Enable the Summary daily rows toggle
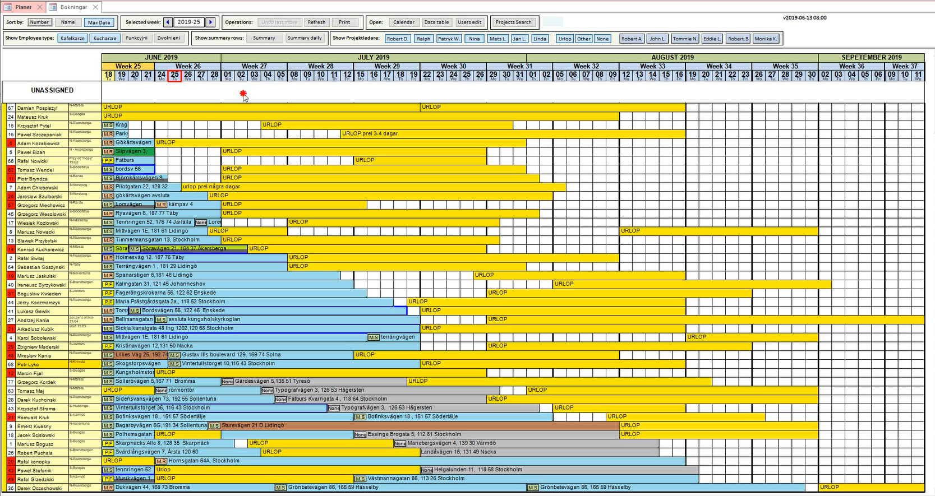 pos(305,39)
